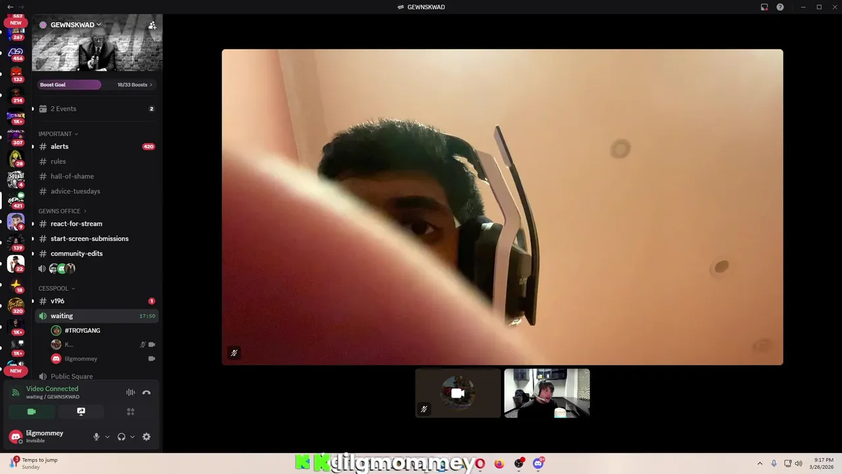Image resolution: width=842 pixels, height=474 pixels.
Task: Select the webcam thumbnail of seated man
Action: click(547, 393)
